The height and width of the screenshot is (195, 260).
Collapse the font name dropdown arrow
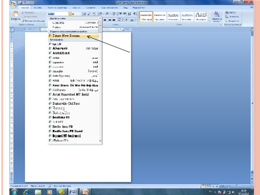coord(70,14)
